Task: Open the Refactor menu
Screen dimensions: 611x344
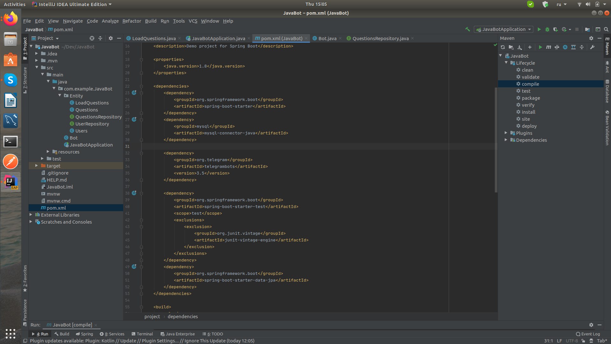Action: point(132,21)
